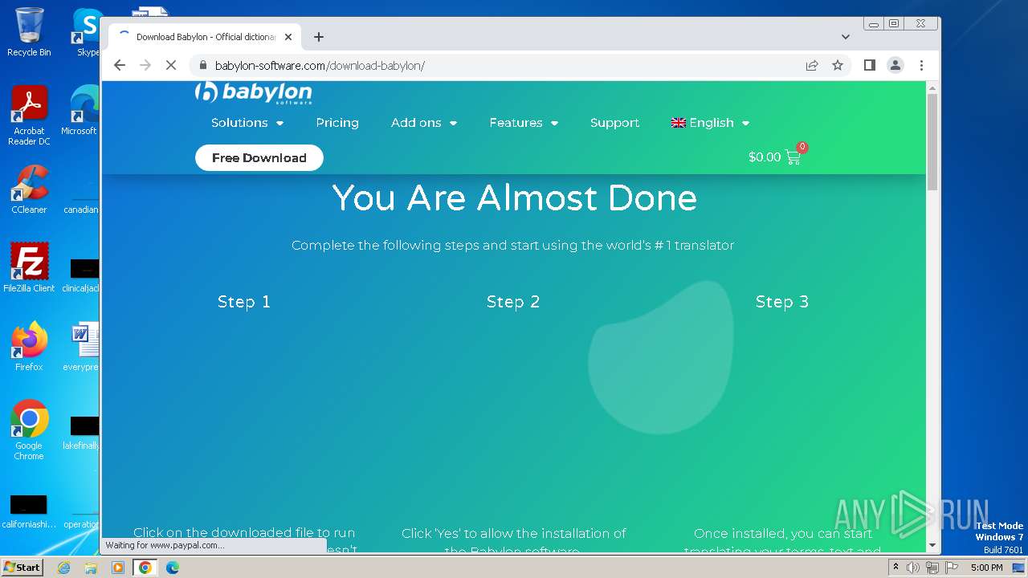Image resolution: width=1028 pixels, height=578 pixels.
Task: Open the media player taskbar icon
Action: coord(118,568)
